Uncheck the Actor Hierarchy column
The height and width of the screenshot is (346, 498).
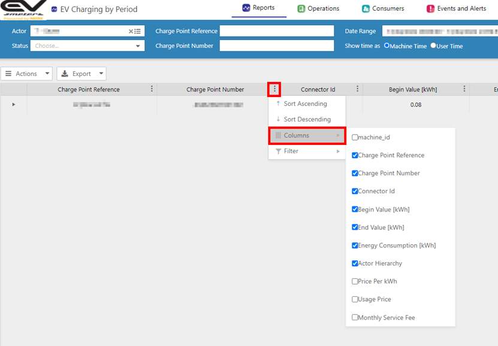pos(355,263)
